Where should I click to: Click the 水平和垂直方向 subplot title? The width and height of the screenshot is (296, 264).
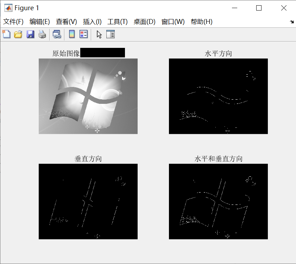(219, 159)
